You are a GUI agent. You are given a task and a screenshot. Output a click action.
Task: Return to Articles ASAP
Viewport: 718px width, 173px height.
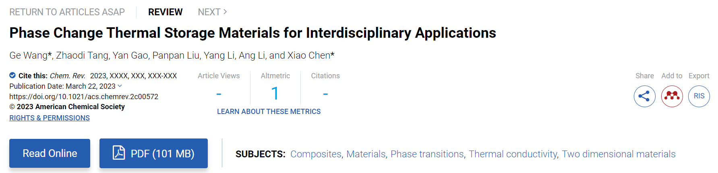pyautogui.click(x=67, y=12)
